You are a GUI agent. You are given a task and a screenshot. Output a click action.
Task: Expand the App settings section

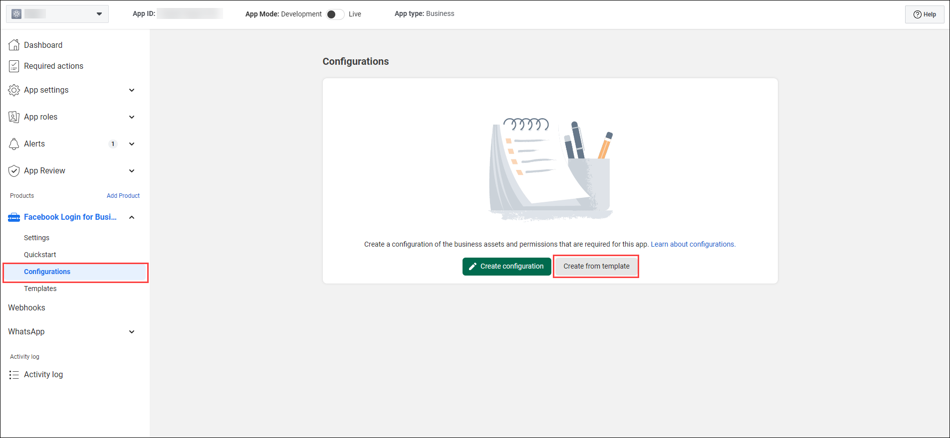132,90
